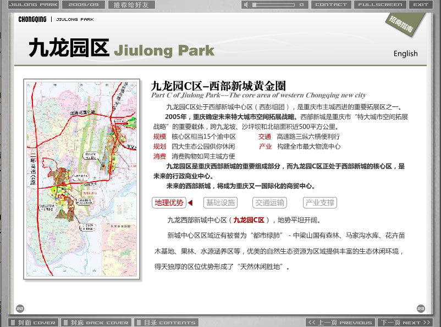The height and width of the screenshot is (327, 441).
Task: Switch to the 交通运输 tab
Action: click(x=270, y=202)
